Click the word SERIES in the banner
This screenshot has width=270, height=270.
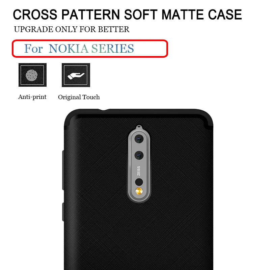pyautogui.click(x=112, y=48)
